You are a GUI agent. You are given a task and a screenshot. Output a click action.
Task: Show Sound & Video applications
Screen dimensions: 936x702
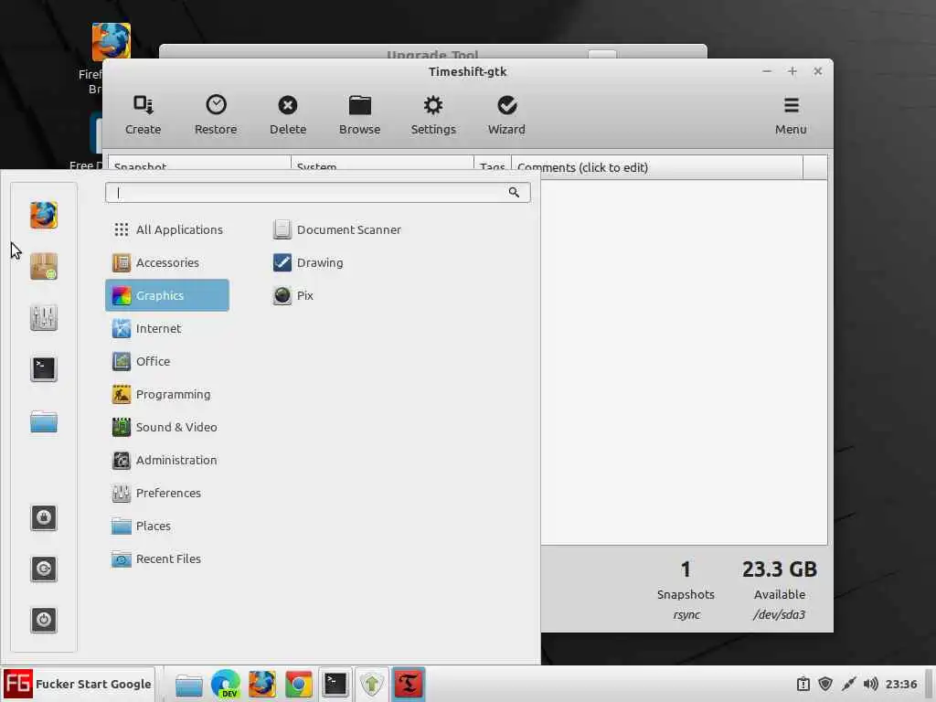coord(167,427)
